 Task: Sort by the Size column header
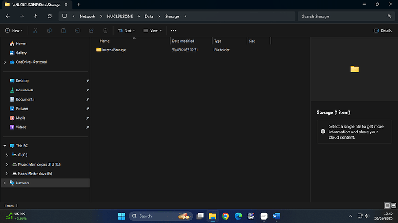252,41
